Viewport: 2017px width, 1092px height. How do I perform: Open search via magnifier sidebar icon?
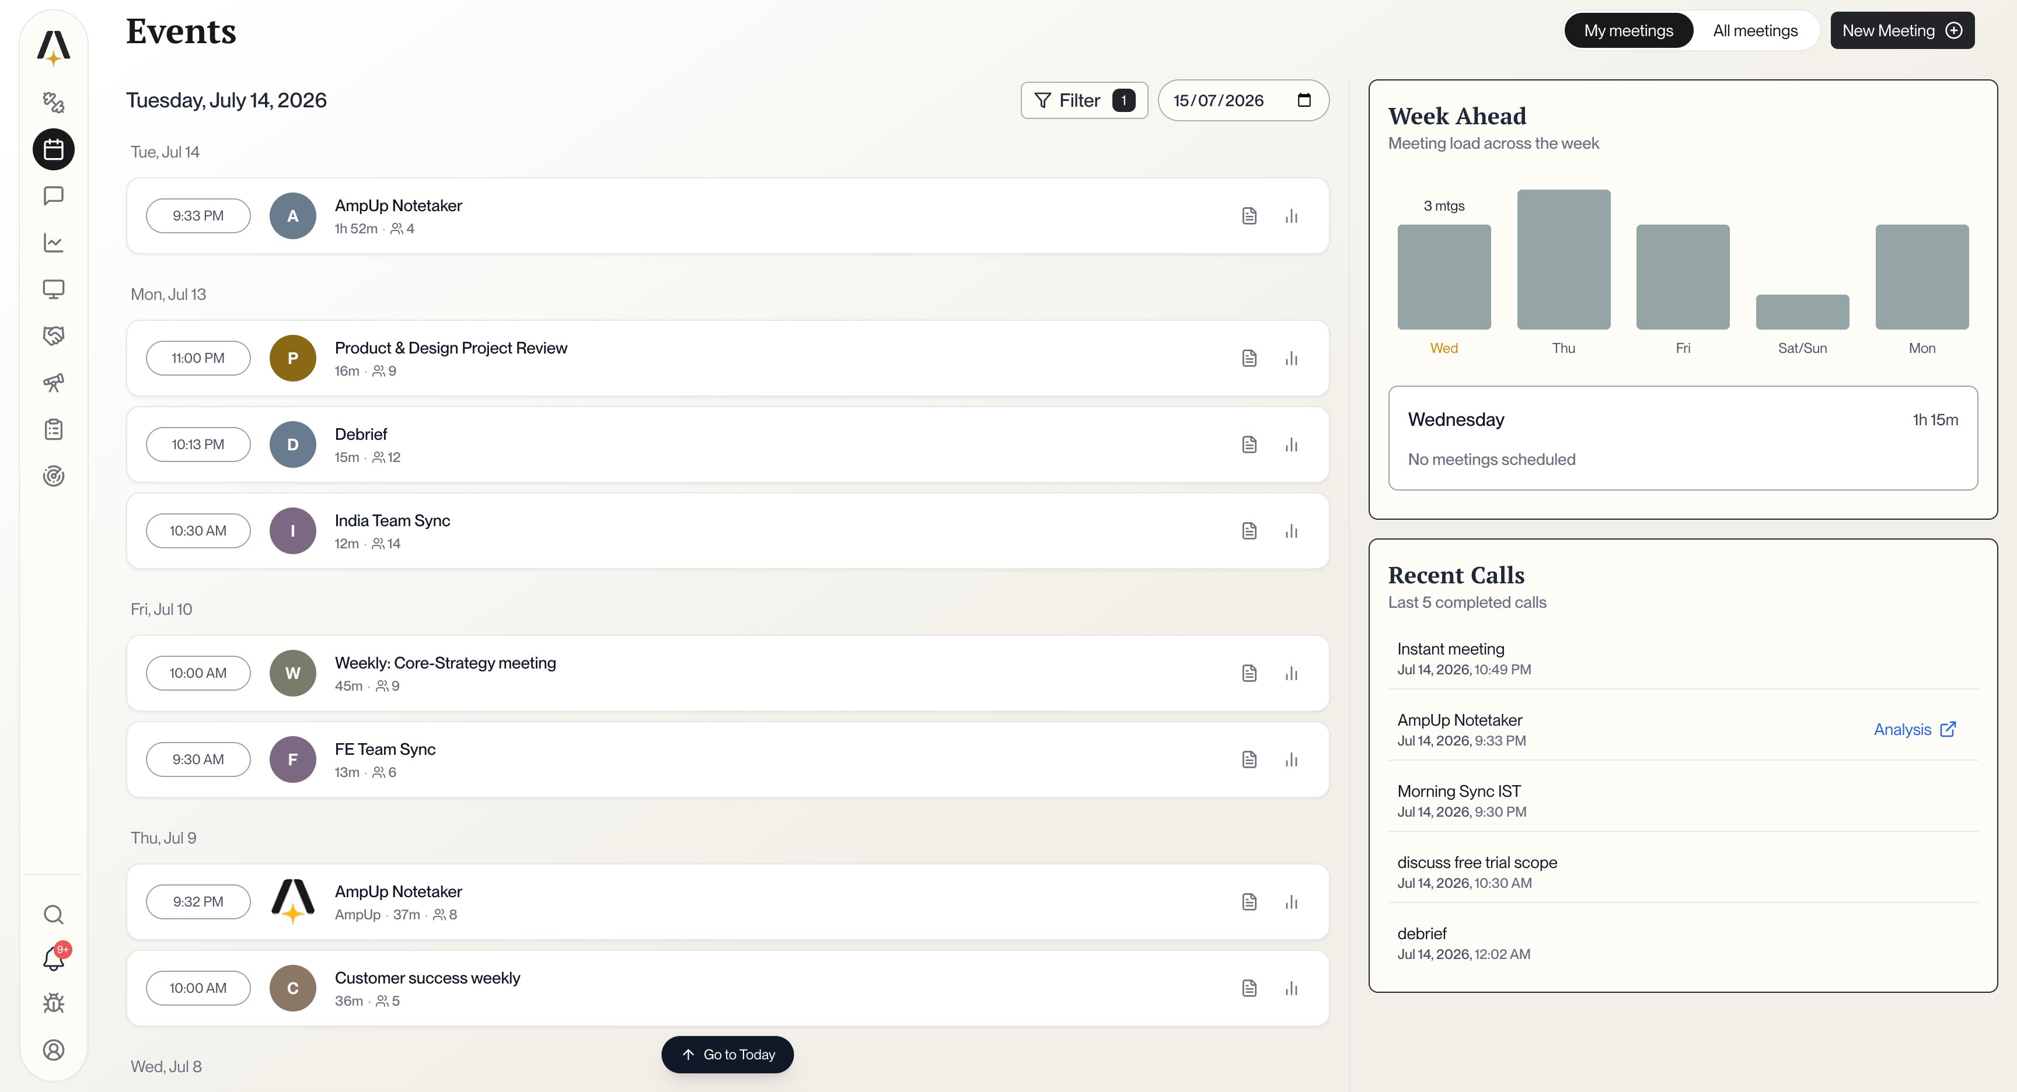pos(53,914)
